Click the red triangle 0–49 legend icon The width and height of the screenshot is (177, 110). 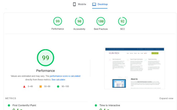click(24, 86)
